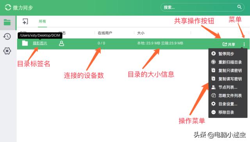Click the 大小 column header
The image size is (250, 142).
click(141, 33)
